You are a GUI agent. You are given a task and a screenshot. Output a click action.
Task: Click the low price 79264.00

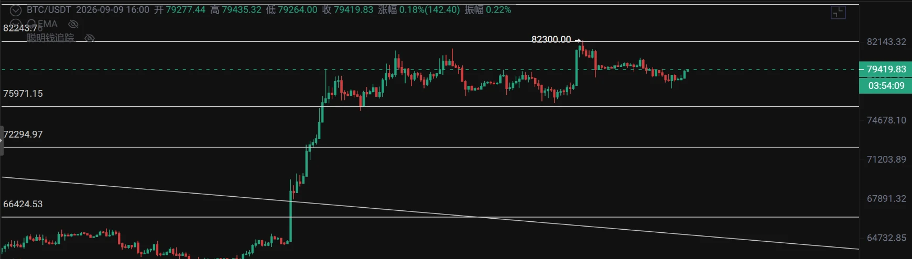coord(298,10)
